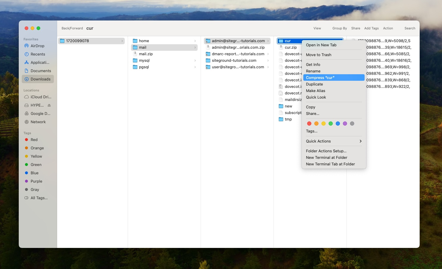Expand the mysql folder column chevron
442x269 pixels.
(x=195, y=60)
